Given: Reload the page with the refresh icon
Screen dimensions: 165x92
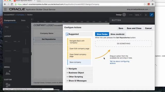Looking at the screenshot, I should [12, 4].
